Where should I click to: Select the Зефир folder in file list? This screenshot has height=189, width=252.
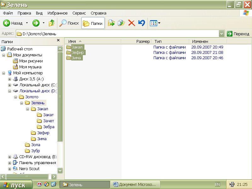coord(77,53)
